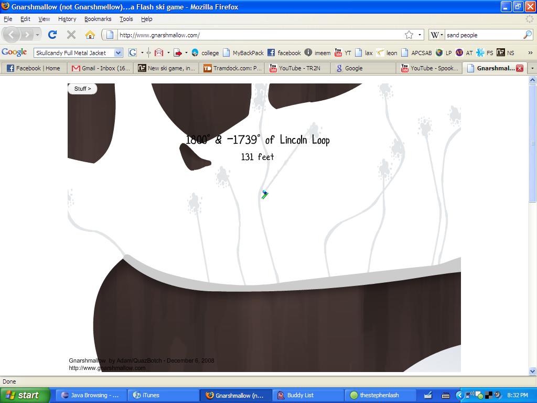Click the URL address field
This screenshot has height=403, width=537.
pos(257,35)
